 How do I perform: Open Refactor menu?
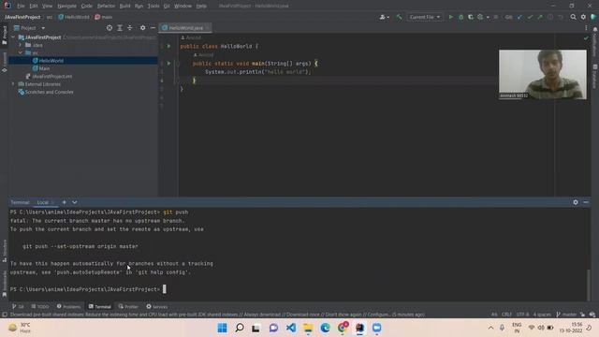pyautogui.click(x=106, y=6)
